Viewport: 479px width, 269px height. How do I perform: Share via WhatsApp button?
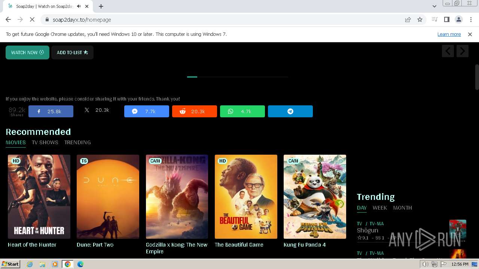[x=242, y=111]
